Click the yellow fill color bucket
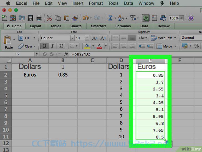 point(87,46)
